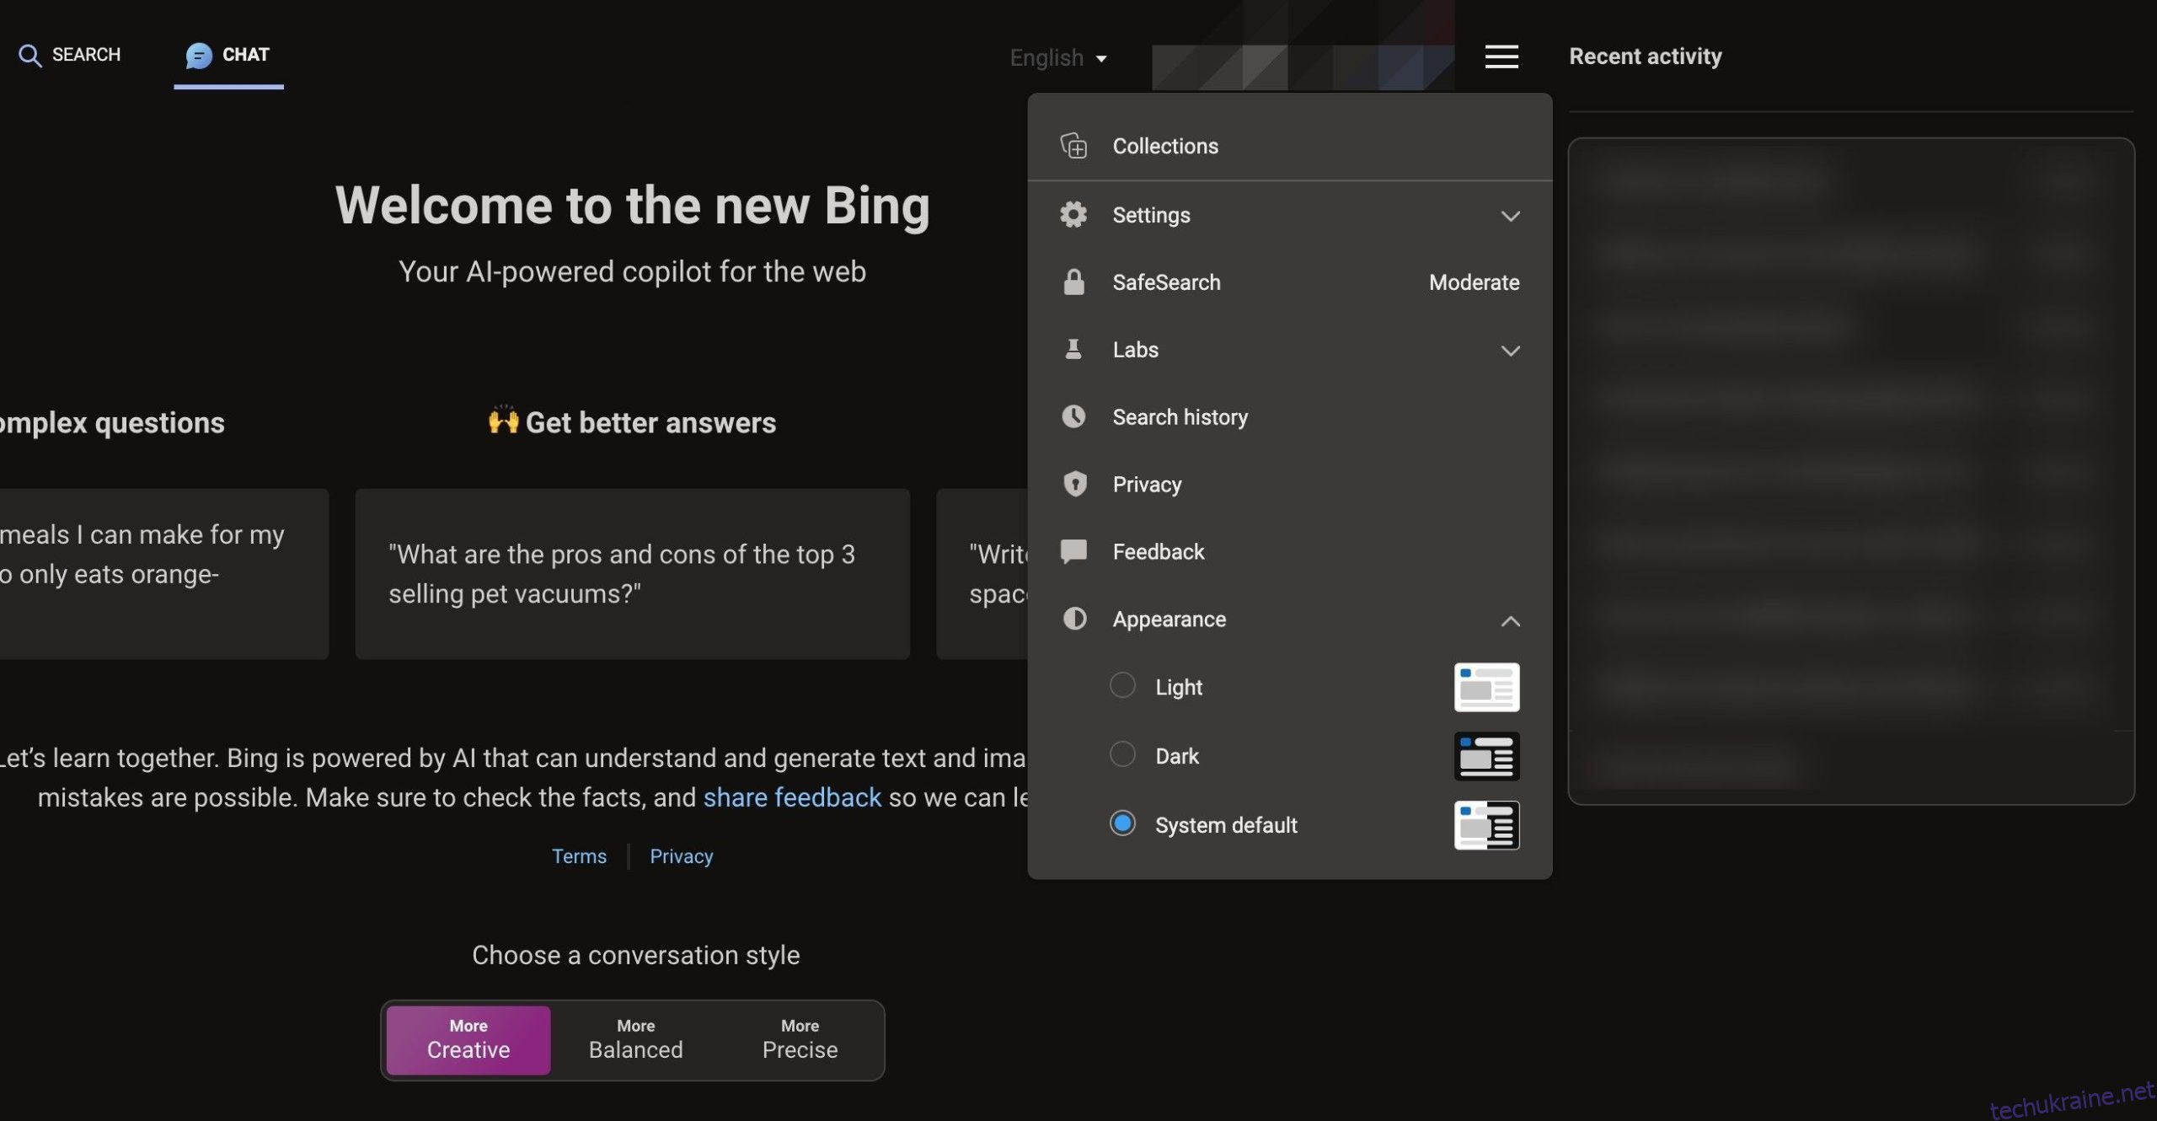Expand the Labs chevron
Screen dimensions: 2157x1121
pyautogui.click(x=1510, y=351)
